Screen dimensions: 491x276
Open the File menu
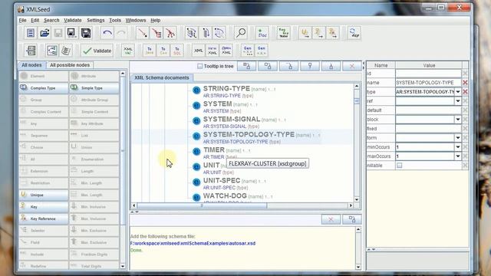click(22, 21)
